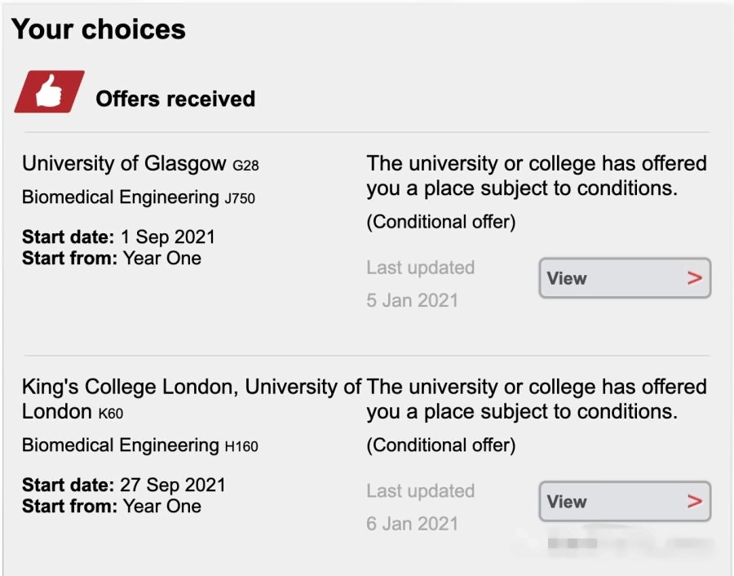Click Biomedical Engineering H160 course name
The width and height of the screenshot is (734, 576).
(140, 445)
